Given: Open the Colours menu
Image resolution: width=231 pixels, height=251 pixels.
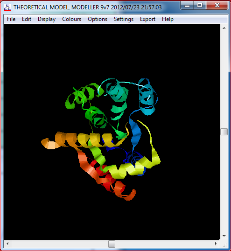Looking at the screenshot, I should pyautogui.click(x=71, y=19).
